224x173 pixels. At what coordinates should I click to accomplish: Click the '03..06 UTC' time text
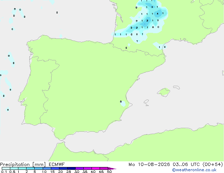tap(186, 165)
